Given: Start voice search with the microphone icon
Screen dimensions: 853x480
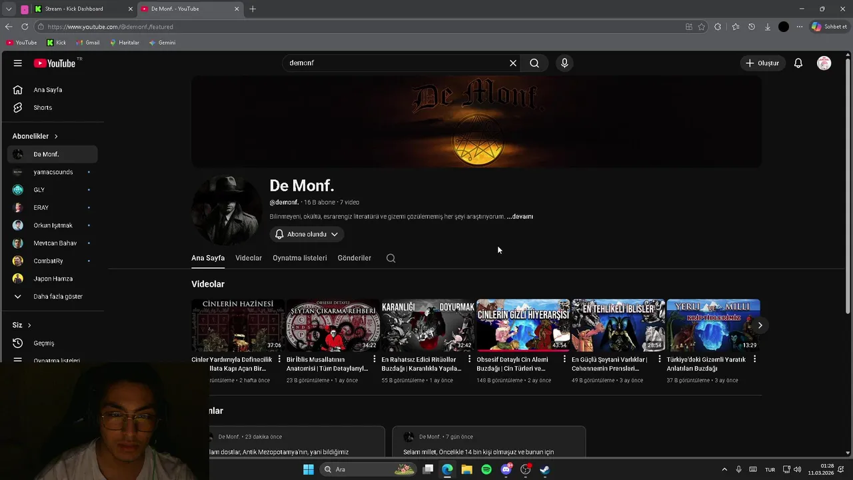Looking at the screenshot, I should pyautogui.click(x=564, y=63).
